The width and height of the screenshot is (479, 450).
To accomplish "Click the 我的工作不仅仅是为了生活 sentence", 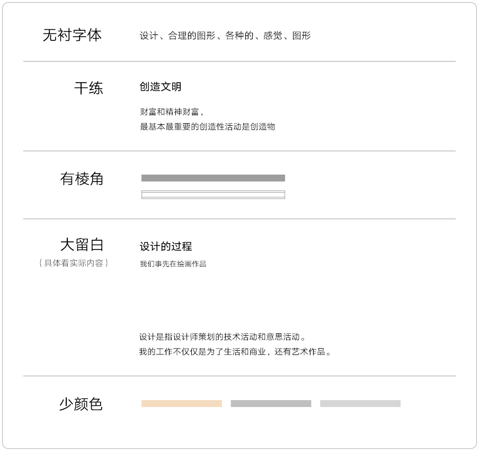I will coord(235,352).
